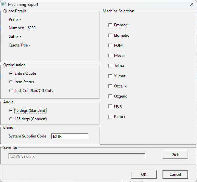Image resolution: width=197 pixels, height=182 pixels.
Task: Choose Last Cut Plan/Off Cuts option
Action: 11,91
